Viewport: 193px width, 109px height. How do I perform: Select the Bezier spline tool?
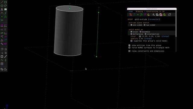[5, 13]
